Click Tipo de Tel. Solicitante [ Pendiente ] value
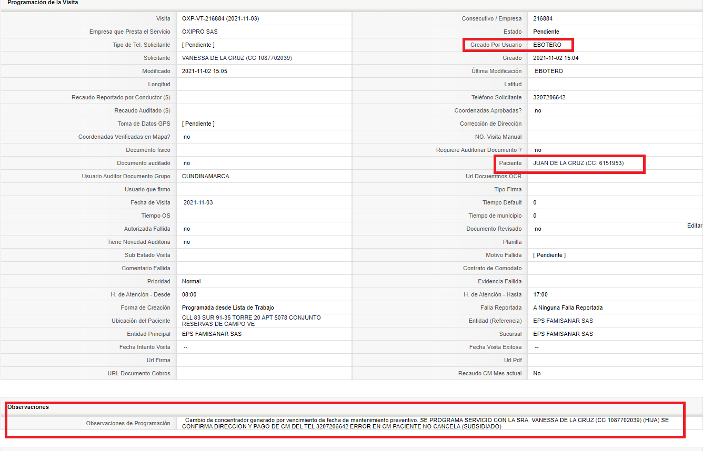 [198, 45]
